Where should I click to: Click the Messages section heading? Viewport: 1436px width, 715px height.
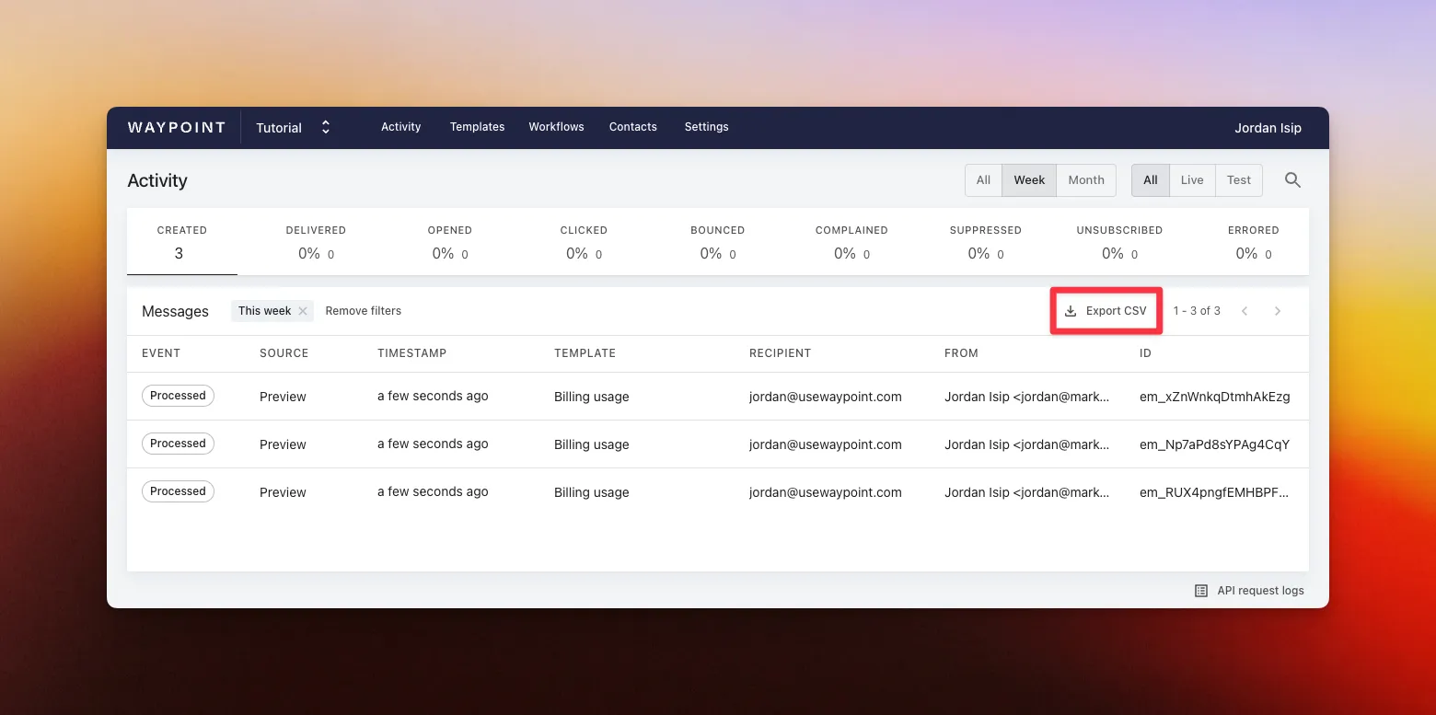175,311
